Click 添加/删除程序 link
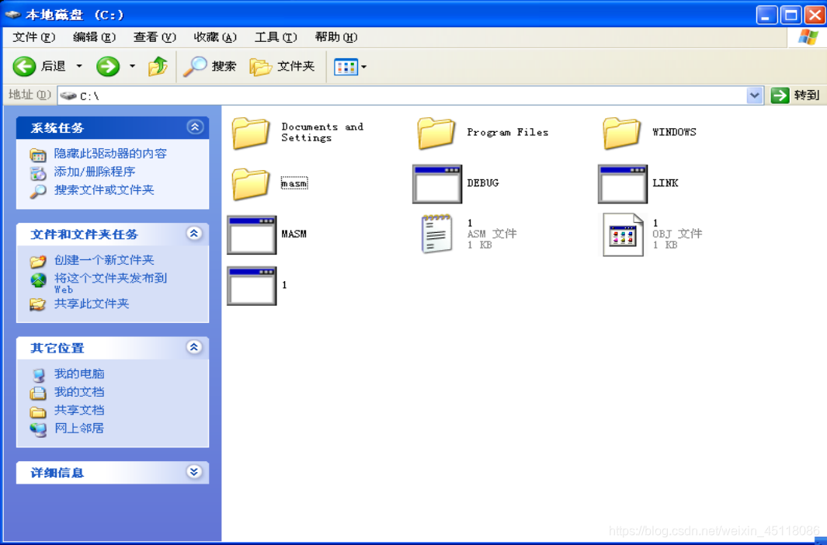Viewport: 827px width, 545px height. tap(95, 172)
